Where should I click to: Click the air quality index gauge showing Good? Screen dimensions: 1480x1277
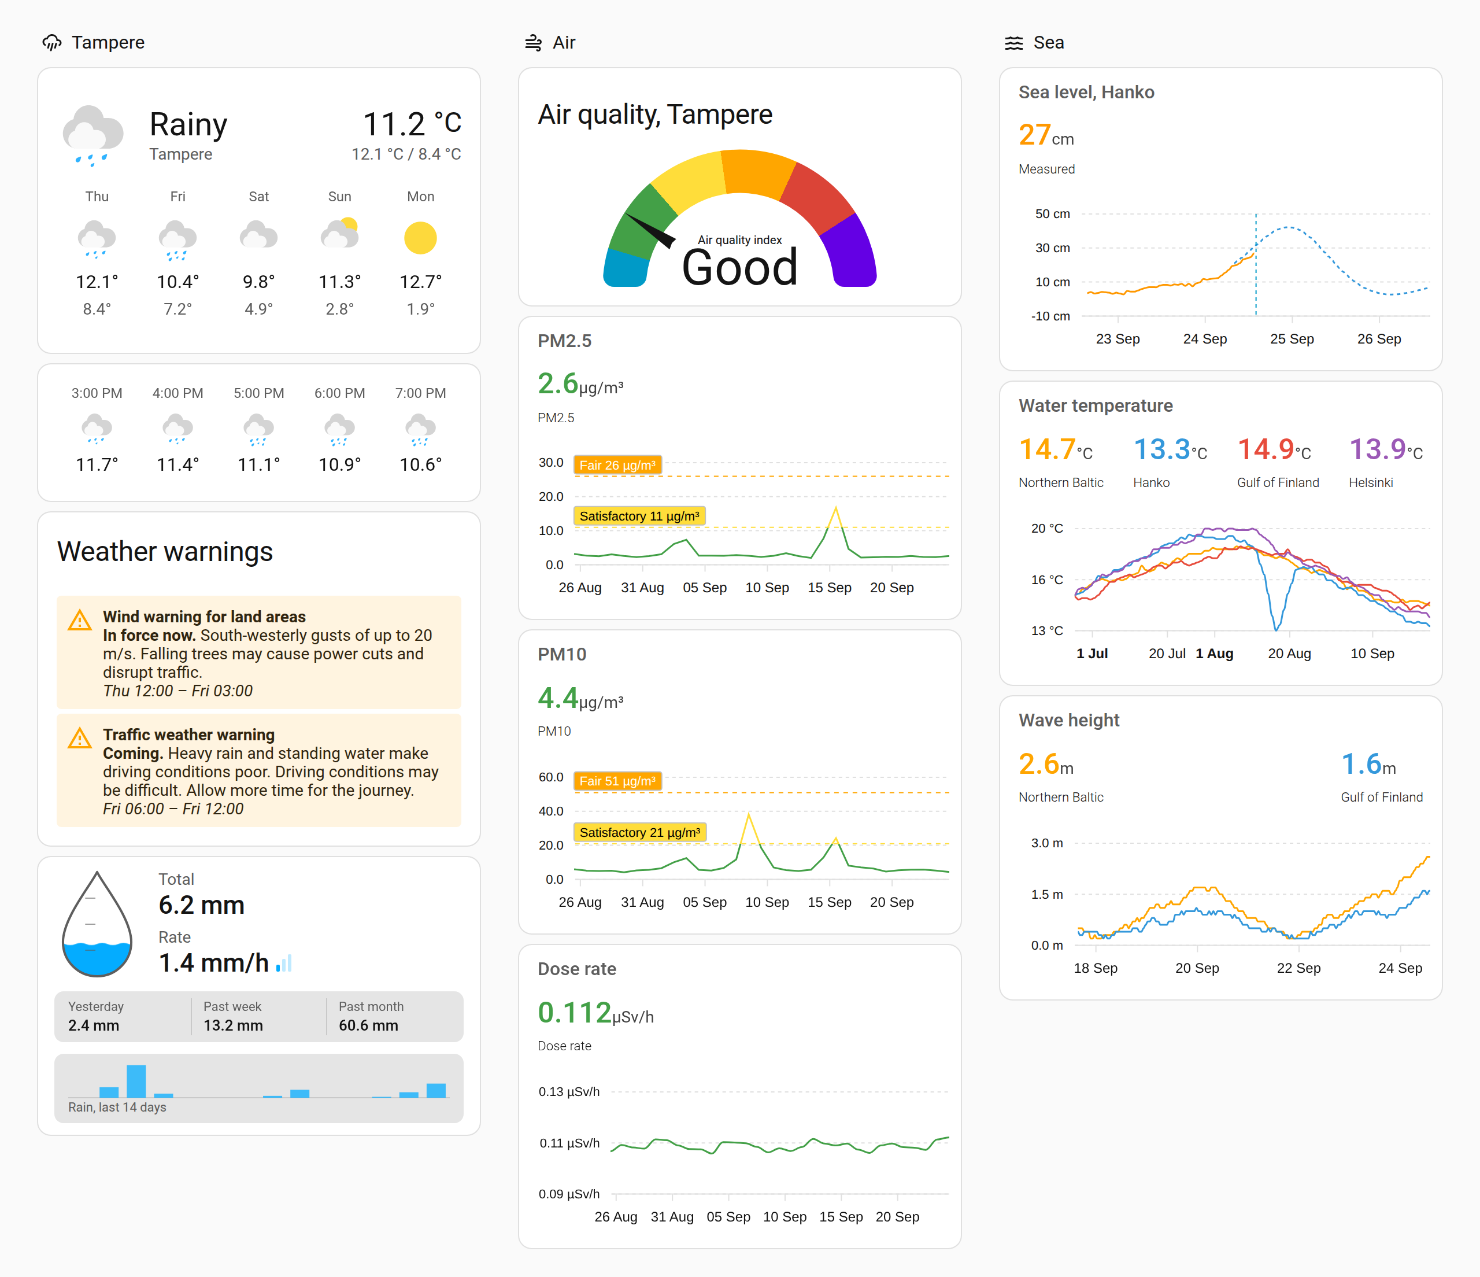pyautogui.click(x=740, y=218)
